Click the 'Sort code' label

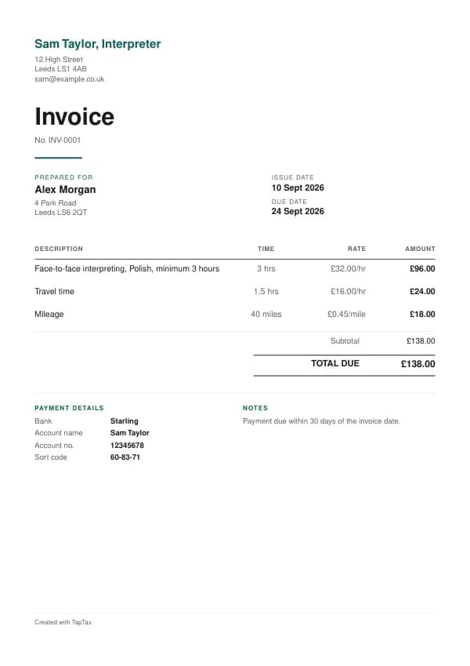(51, 457)
